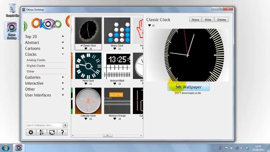This screenshot has height=152, width=270.
Task: Click the 2077 downloads so far text
Action: click(188, 93)
